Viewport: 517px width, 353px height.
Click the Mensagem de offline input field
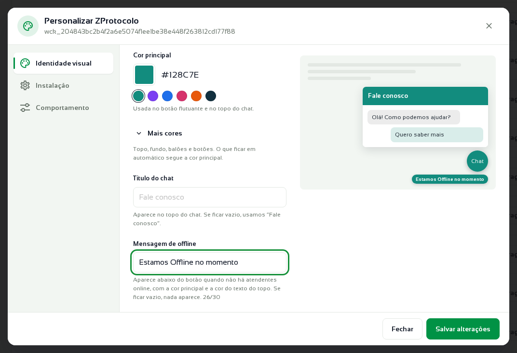tap(210, 262)
